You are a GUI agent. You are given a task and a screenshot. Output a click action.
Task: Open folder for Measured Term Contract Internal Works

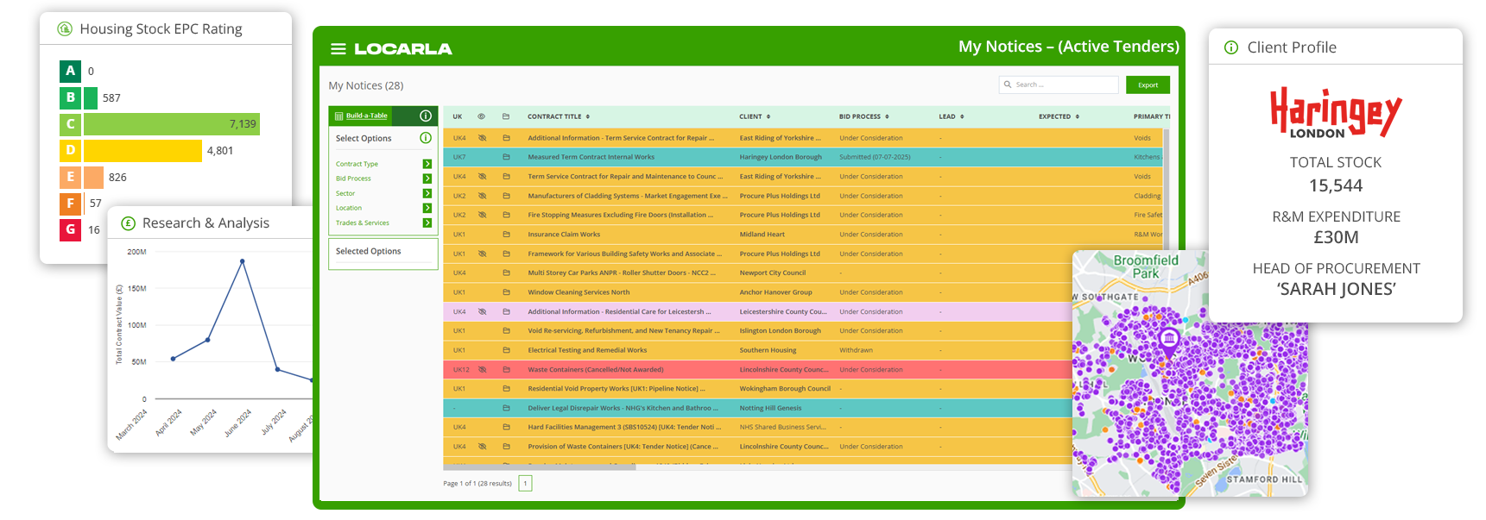coord(506,157)
